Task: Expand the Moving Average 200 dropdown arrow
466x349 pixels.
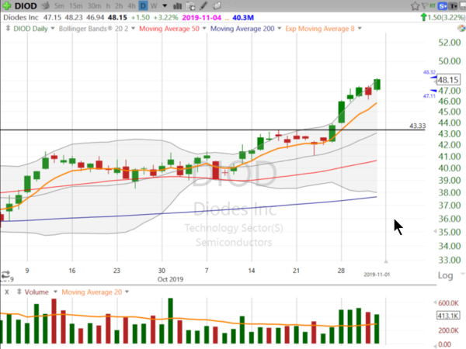Action: [x=279, y=29]
